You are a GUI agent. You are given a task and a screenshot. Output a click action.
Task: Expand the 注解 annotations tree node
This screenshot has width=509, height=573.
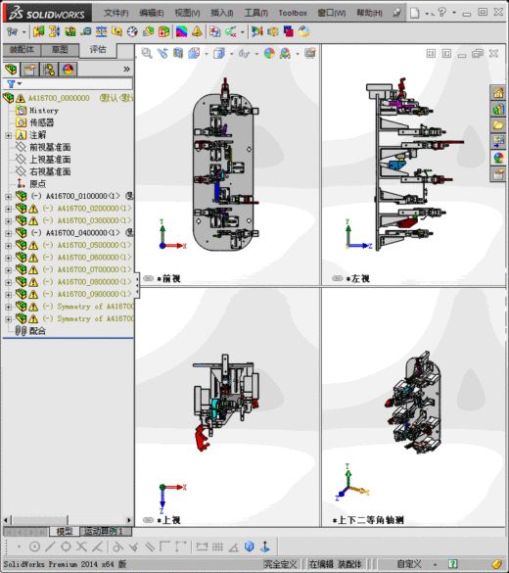[x=9, y=135]
